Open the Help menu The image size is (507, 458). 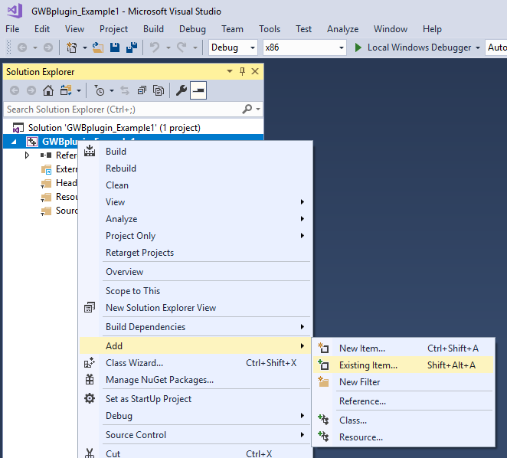click(432, 29)
